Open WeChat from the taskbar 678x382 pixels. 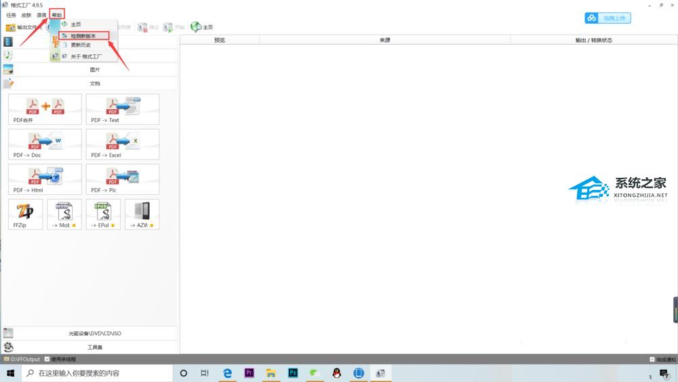(315, 373)
